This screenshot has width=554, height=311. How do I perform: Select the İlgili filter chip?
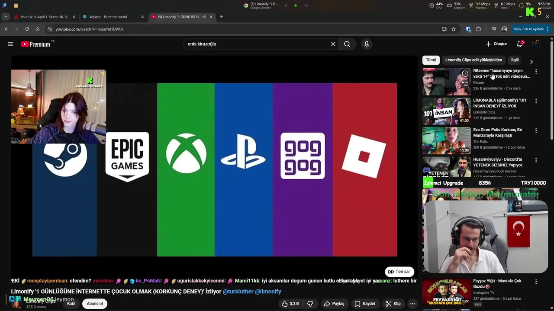(x=515, y=60)
